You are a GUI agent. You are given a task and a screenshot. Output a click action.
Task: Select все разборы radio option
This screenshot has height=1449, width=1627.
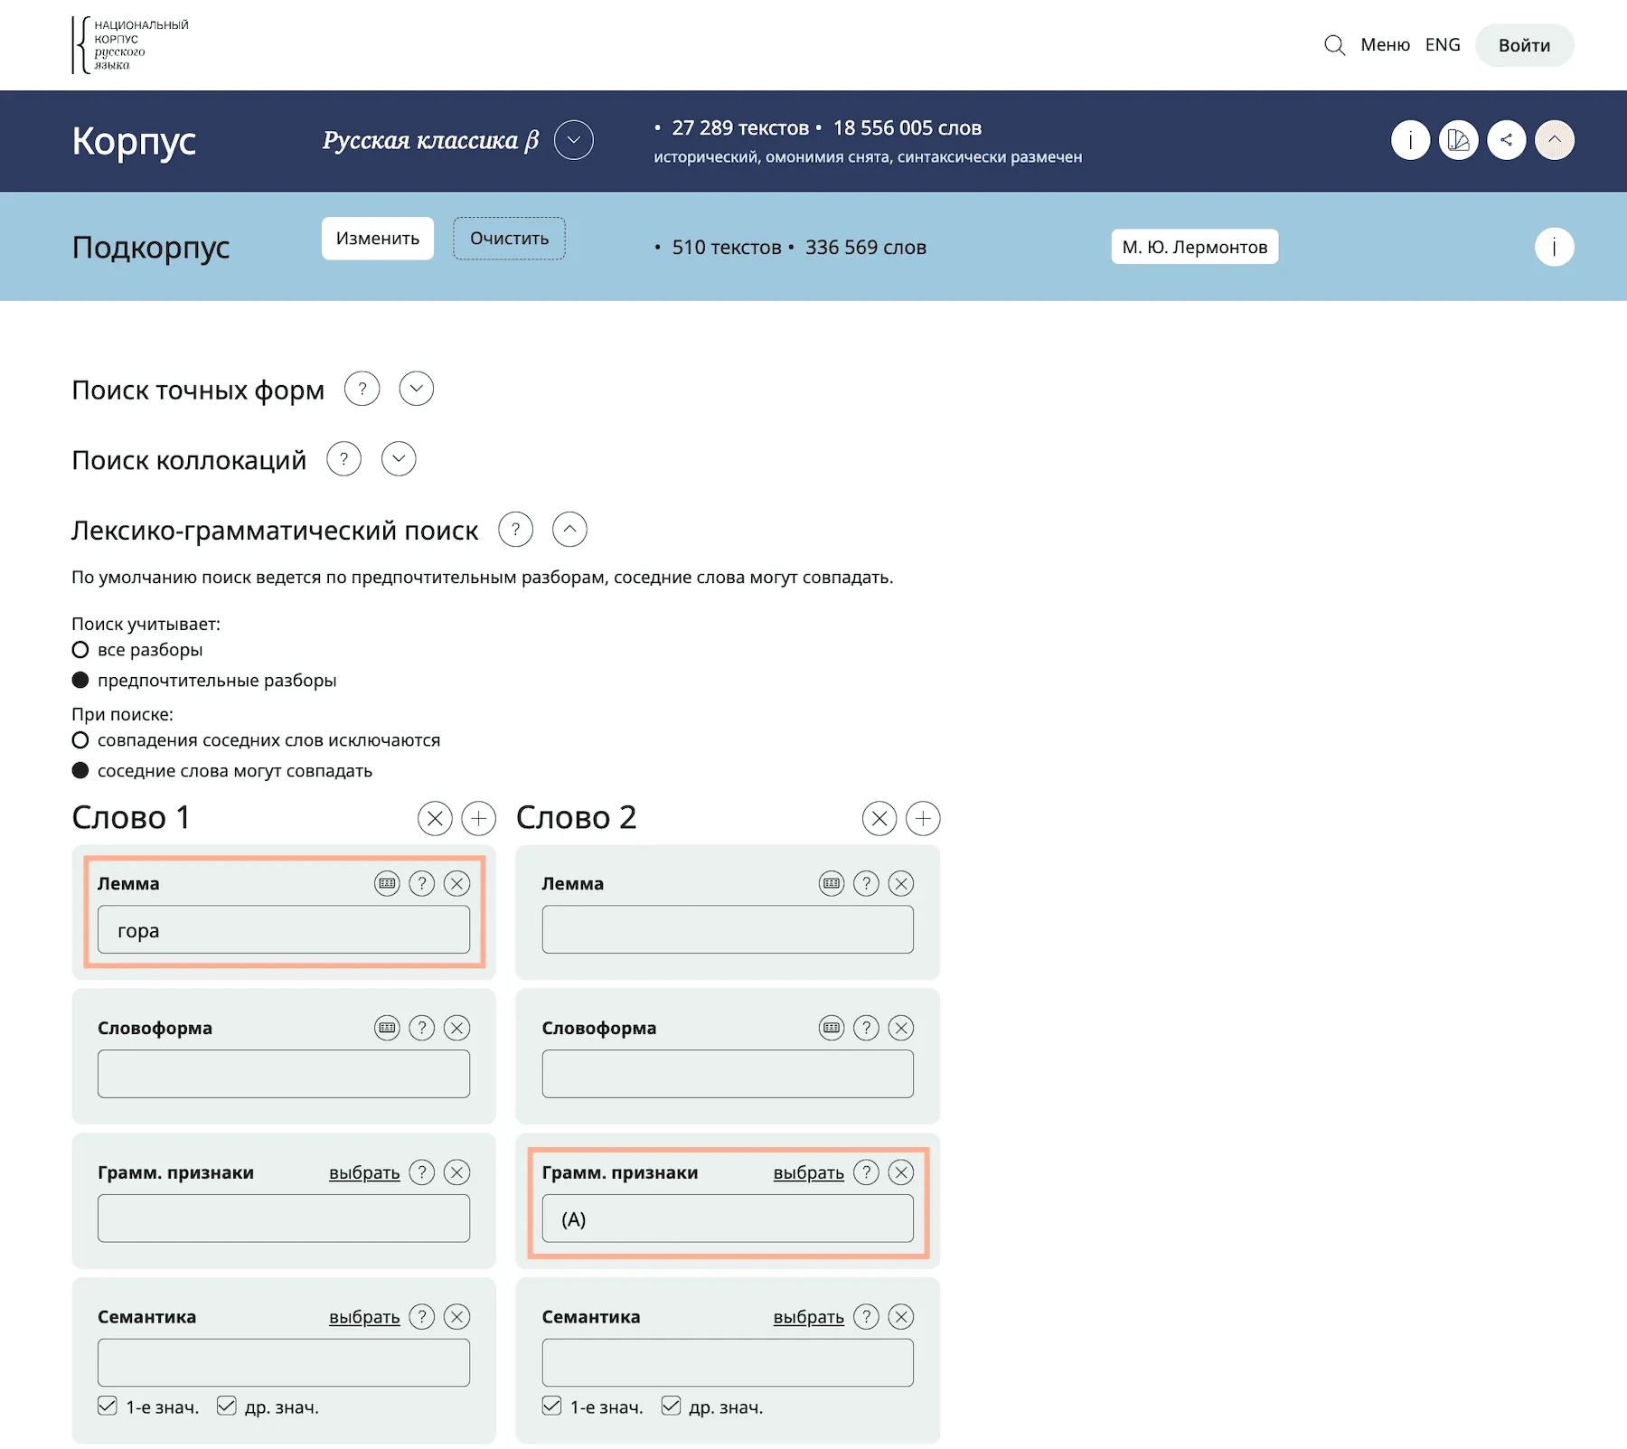[80, 650]
